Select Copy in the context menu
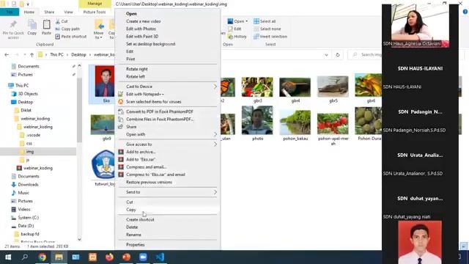Image resolution: width=469 pixels, height=264 pixels. [168, 210]
